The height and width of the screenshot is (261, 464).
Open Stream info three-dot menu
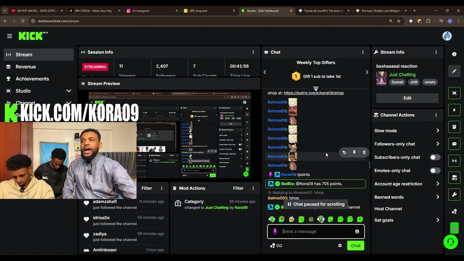(x=436, y=52)
